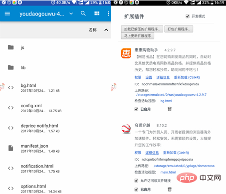This screenshot has height=194, width=226.
Task: Open 权限 link for 惠惠购物助手
Action: tap(138, 77)
